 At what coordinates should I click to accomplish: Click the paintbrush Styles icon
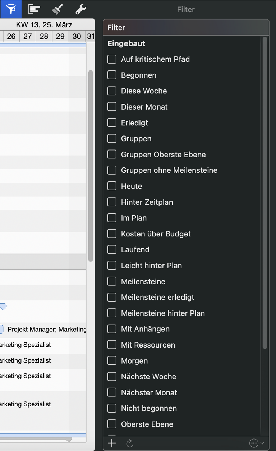coord(57,9)
